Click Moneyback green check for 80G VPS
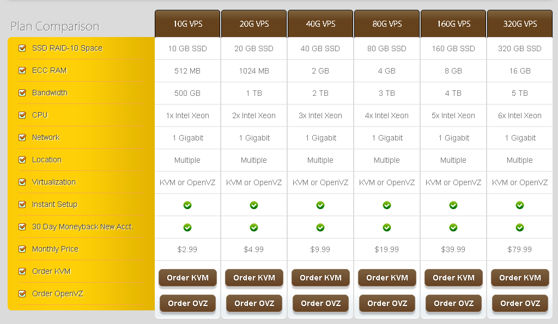Screen dimensions: 558x324 click(x=387, y=228)
